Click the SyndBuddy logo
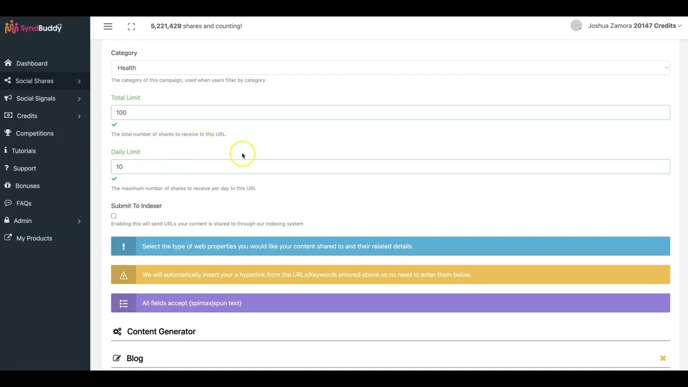 click(x=33, y=28)
